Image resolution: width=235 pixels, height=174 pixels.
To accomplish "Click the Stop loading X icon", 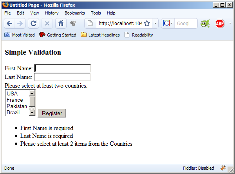I will pos(47,23).
